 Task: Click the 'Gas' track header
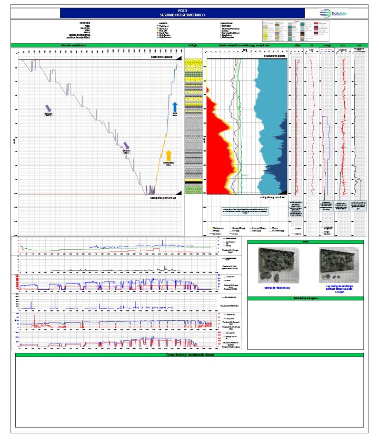[359, 45]
